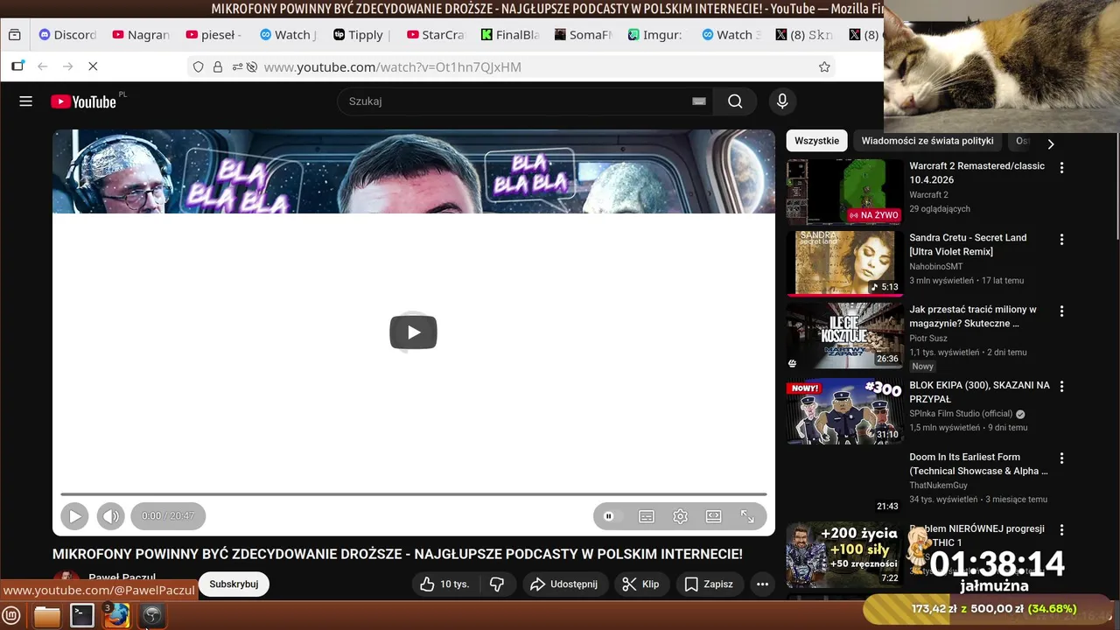This screenshot has height=630, width=1120.
Task: Open the file manager in taskbar
Action: 47,616
